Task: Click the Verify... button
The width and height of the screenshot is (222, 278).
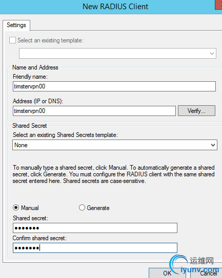Action: (196, 111)
